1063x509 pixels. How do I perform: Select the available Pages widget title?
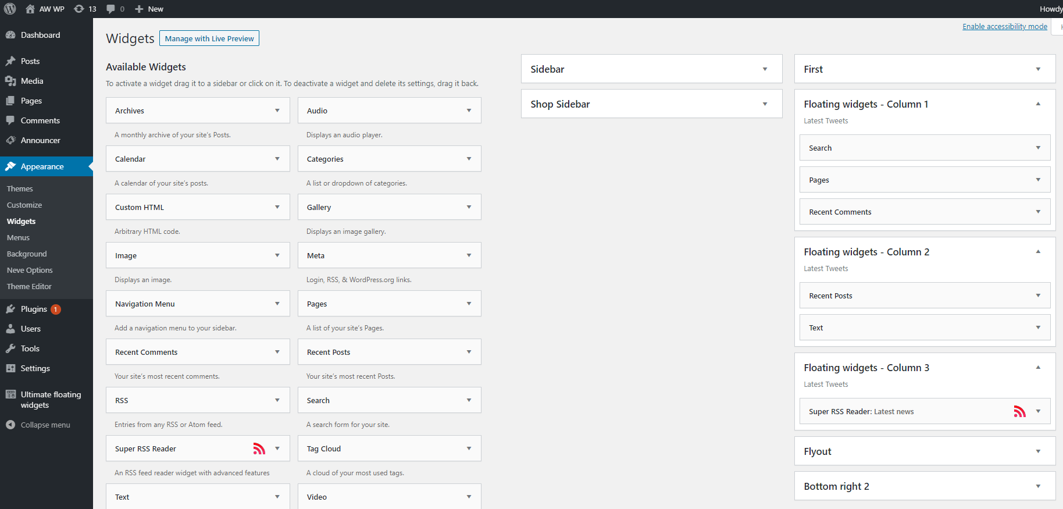pos(317,304)
